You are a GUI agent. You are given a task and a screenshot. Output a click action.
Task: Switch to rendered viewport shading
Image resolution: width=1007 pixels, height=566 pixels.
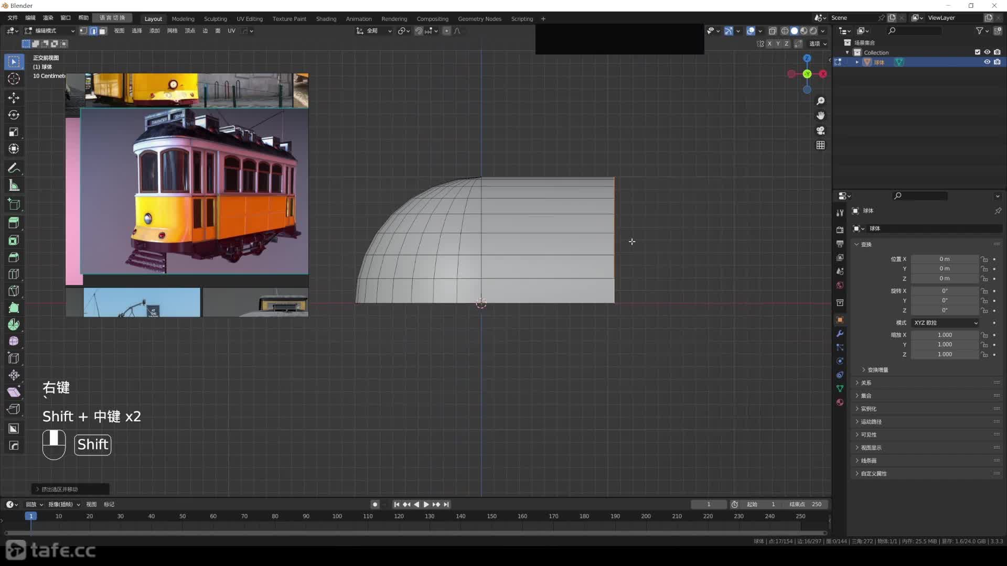[813, 31]
